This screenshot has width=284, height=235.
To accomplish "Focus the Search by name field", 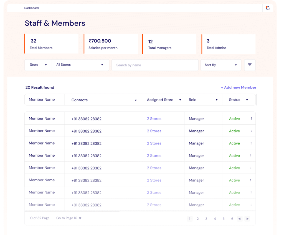I will (x=155, y=65).
